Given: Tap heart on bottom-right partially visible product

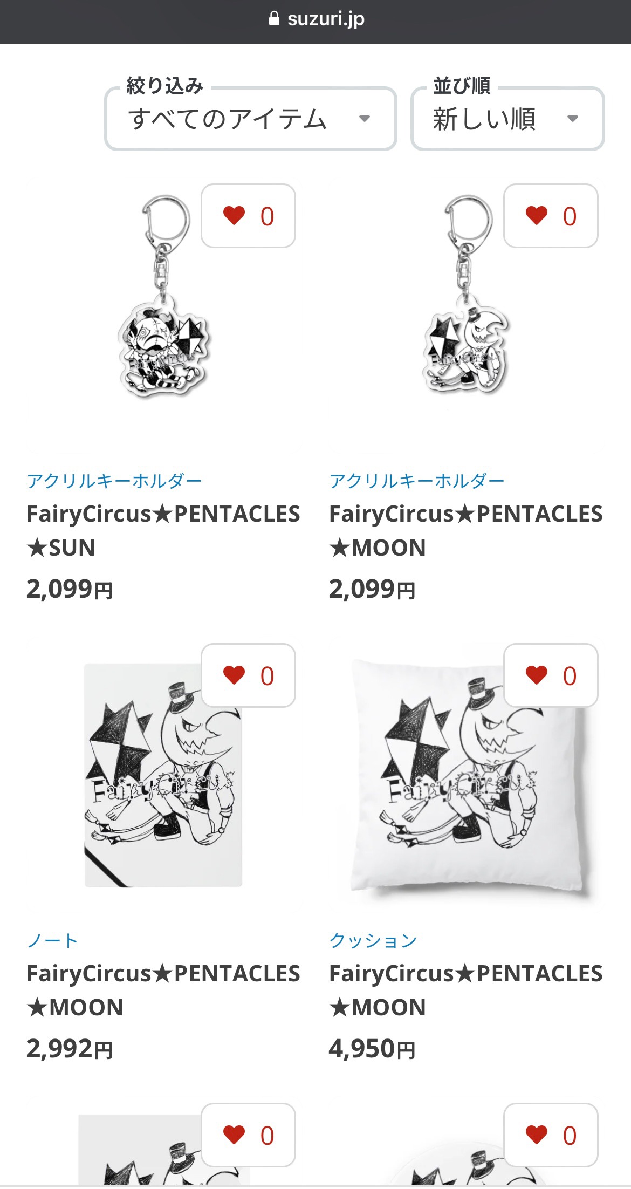Looking at the screenshot, I should click(551, 1135).
